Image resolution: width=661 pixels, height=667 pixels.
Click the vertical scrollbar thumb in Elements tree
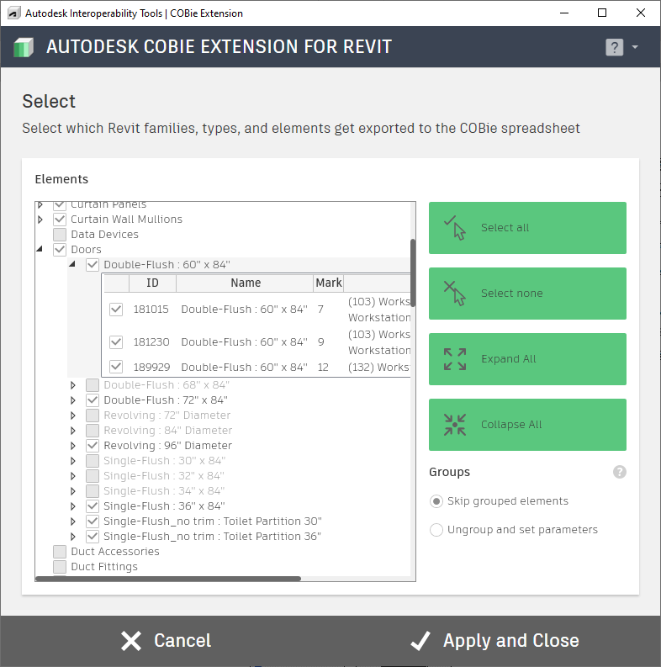[413, 273]
